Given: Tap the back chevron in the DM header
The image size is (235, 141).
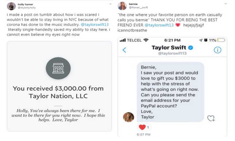Looking at the screenshot, I should click(124, 50).
